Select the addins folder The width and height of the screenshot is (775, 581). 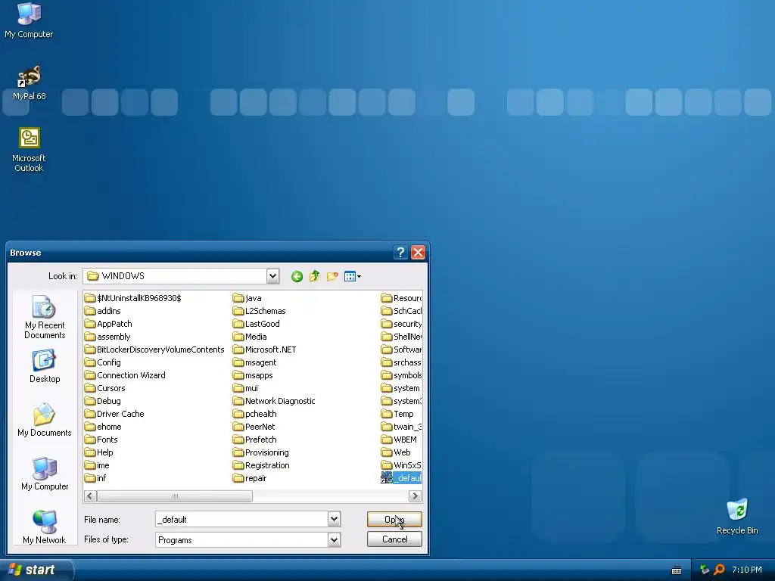[x=103, y=311]
